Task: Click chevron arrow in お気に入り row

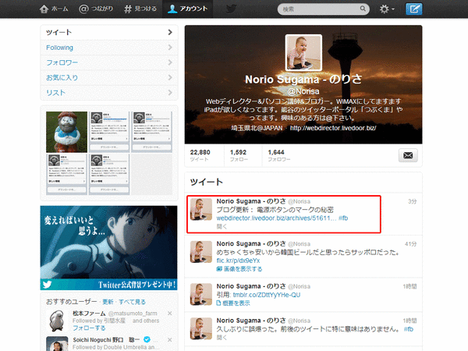Action: pos(170,77)
